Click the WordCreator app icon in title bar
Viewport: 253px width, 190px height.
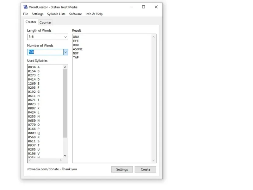click(25, 7)
